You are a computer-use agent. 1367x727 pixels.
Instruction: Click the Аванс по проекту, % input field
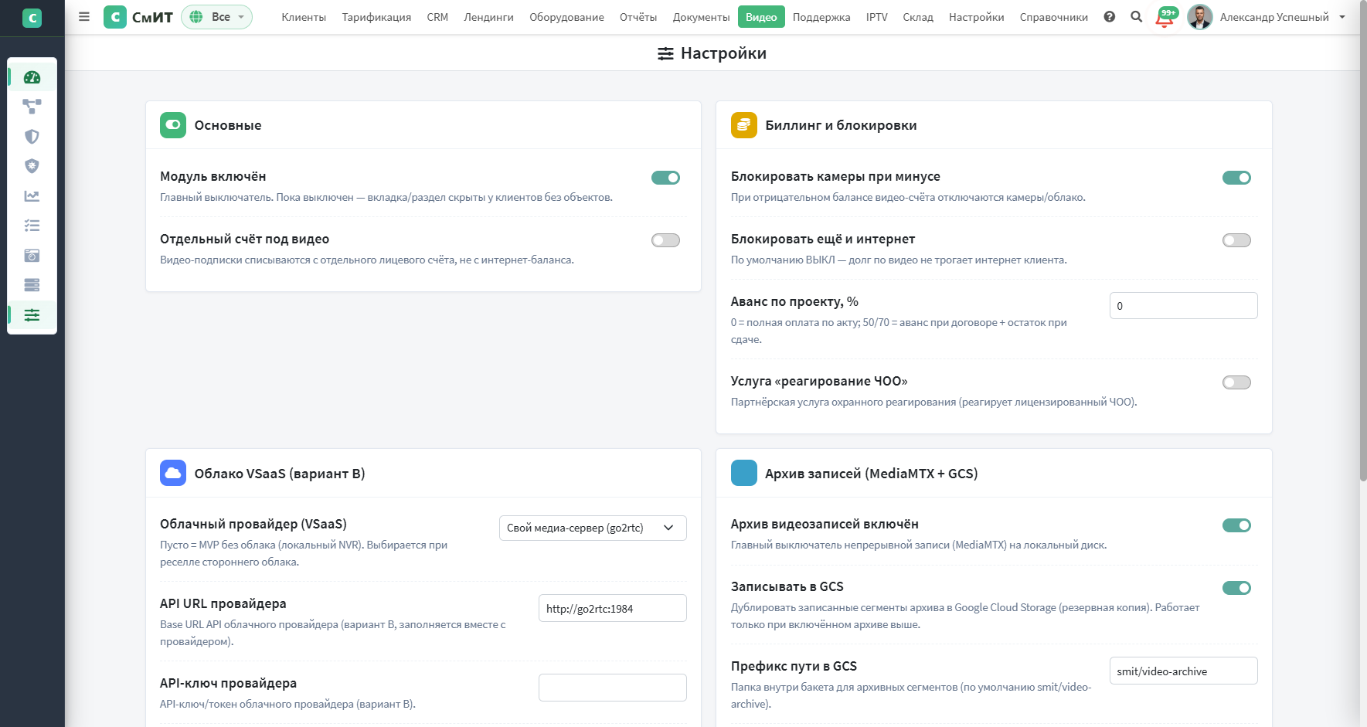pos(1183,305)
